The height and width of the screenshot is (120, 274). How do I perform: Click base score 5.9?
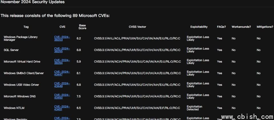[79, 62]
